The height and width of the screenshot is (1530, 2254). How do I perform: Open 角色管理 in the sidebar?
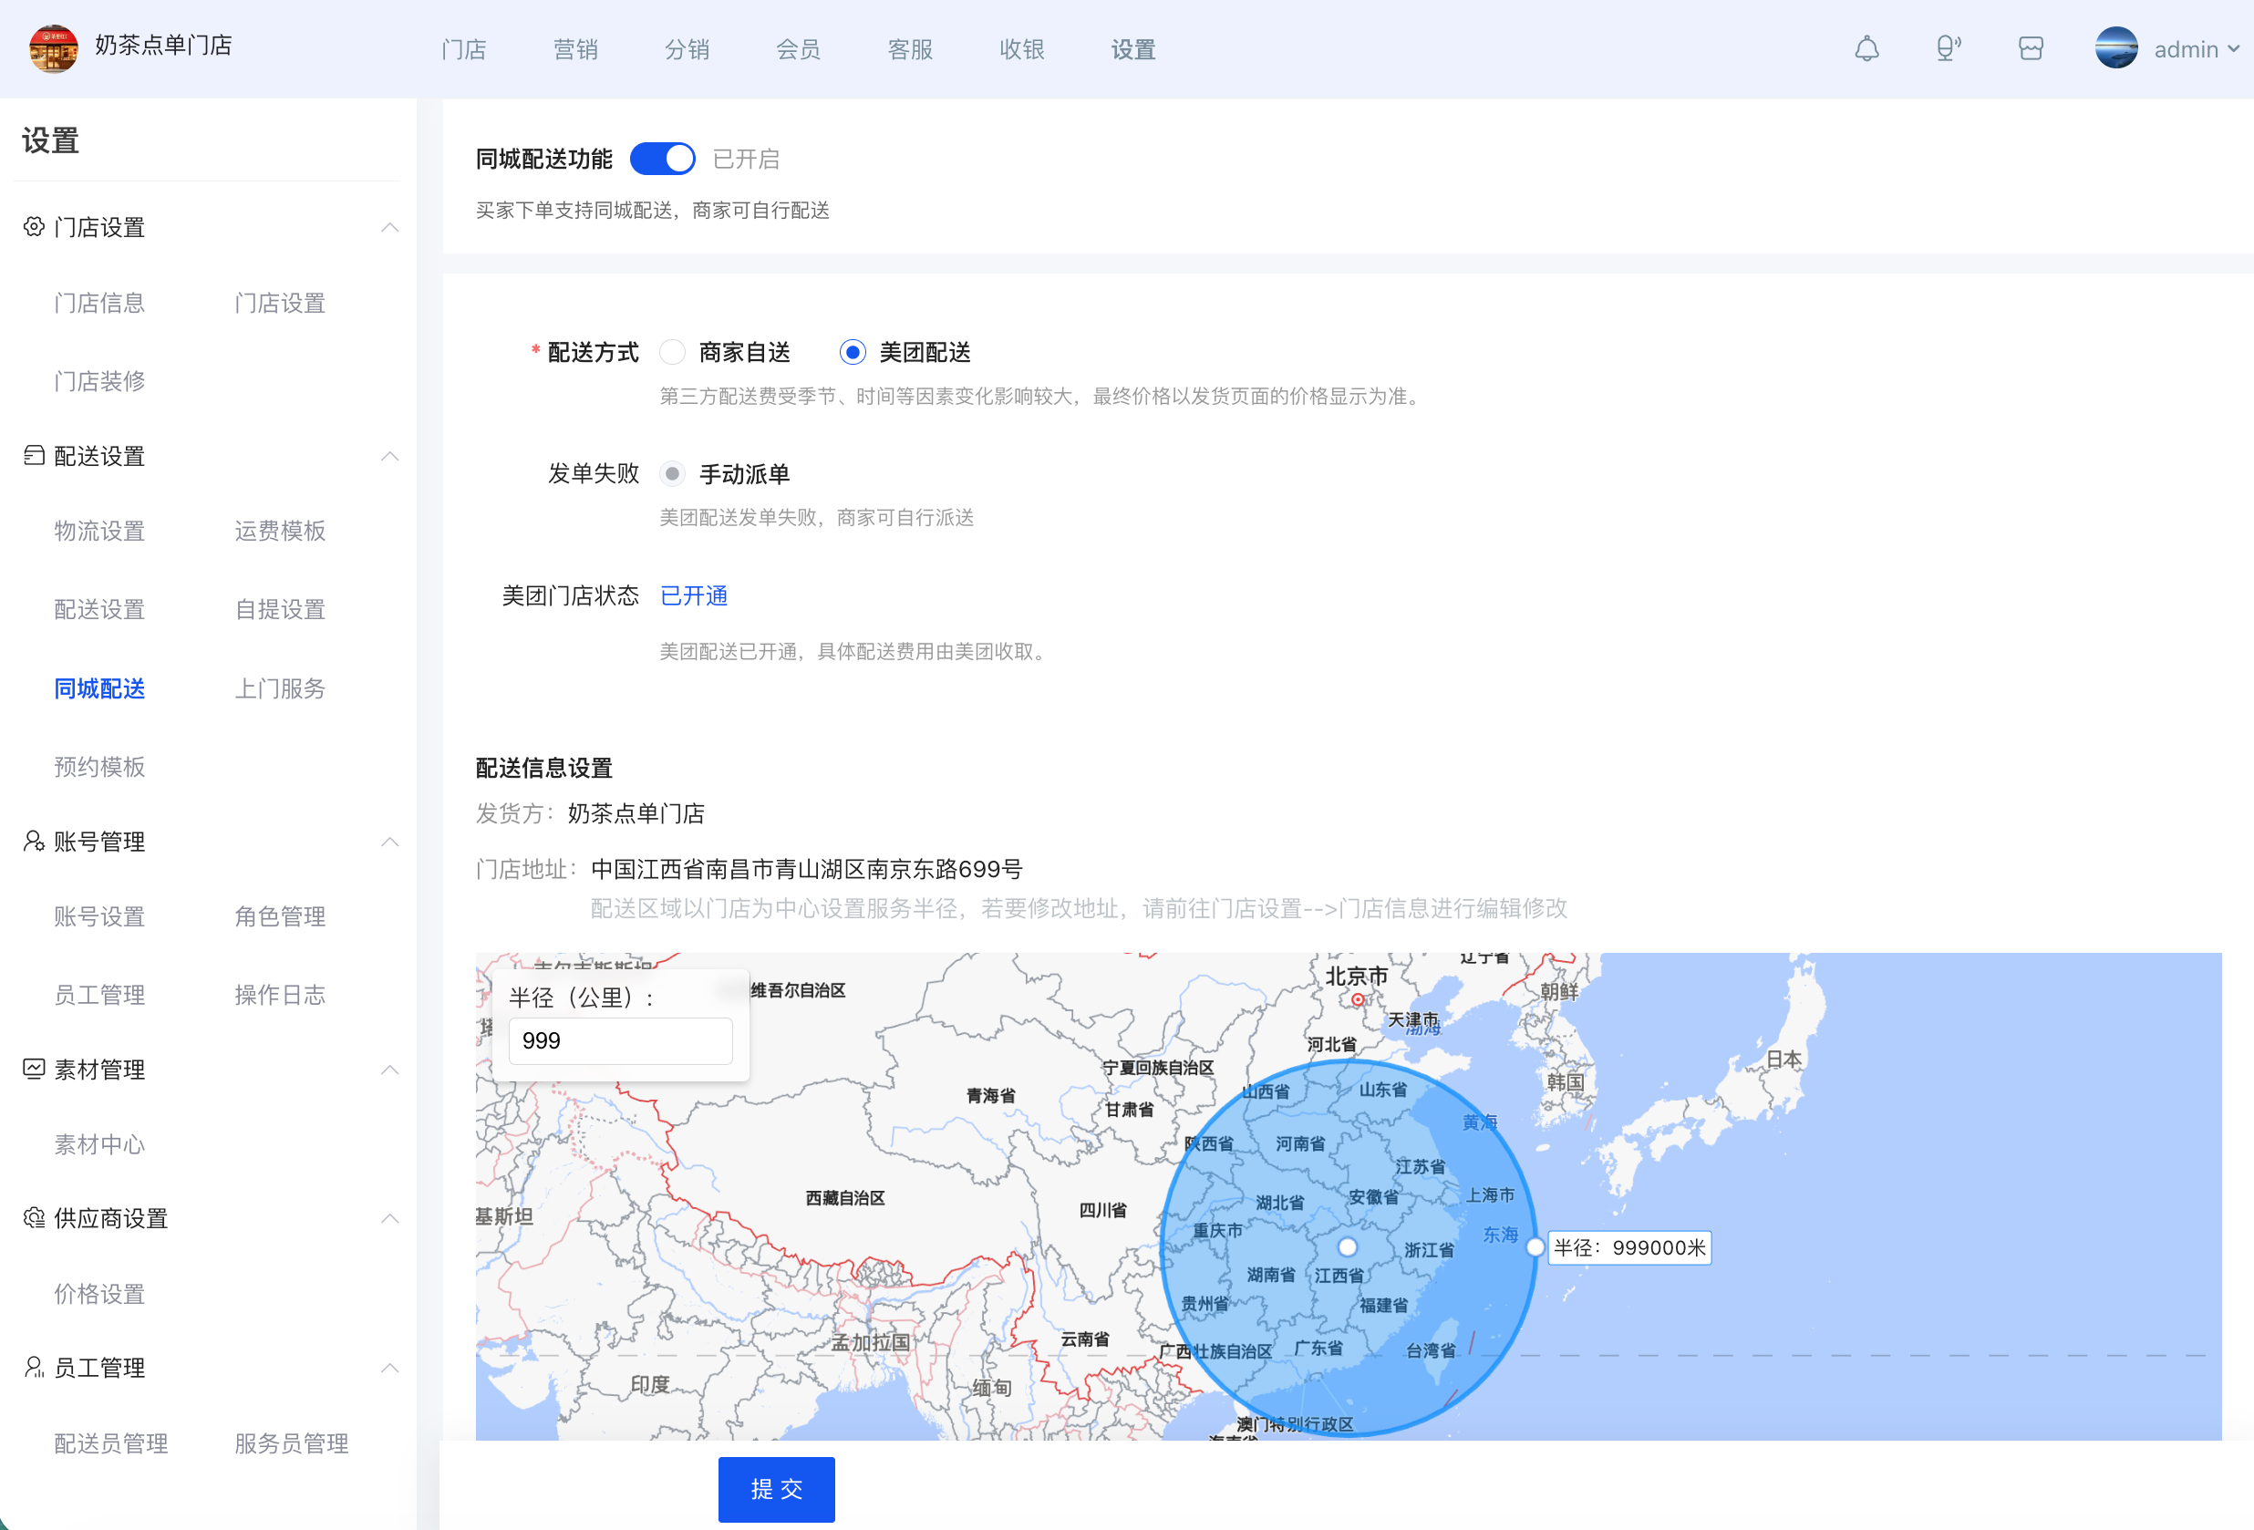pyautogui.click(x=279, y=916)
